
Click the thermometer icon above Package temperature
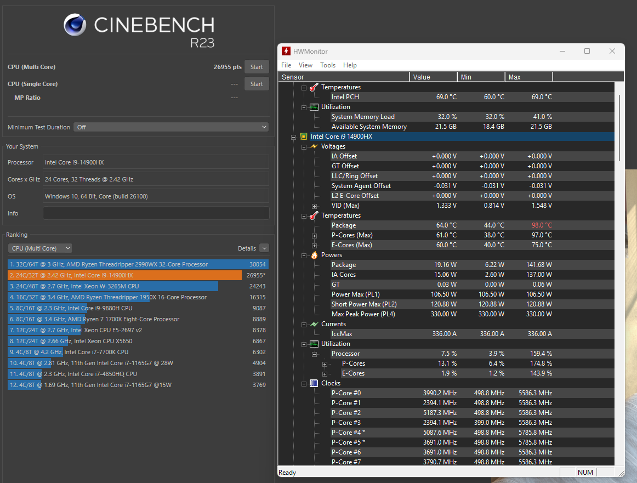coord(314,215)
